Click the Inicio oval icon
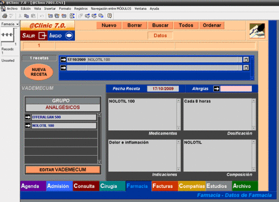The height and width of the screenshot is (202, 279). click(x=69, y=36)
